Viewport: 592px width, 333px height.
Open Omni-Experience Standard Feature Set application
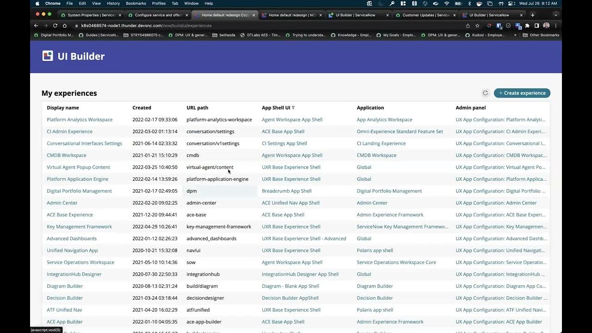(x=400, y=131)
